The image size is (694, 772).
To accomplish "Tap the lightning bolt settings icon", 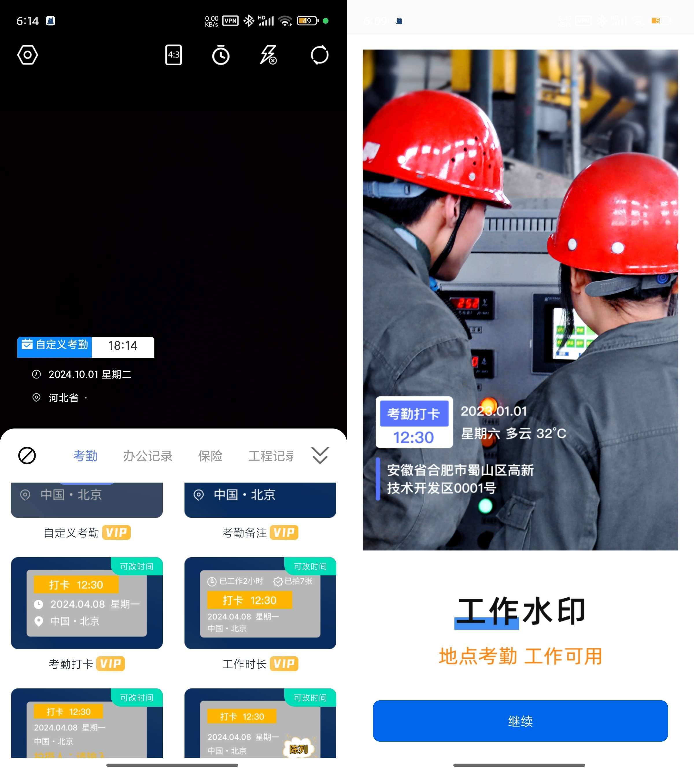I will [x=269, y=55].
